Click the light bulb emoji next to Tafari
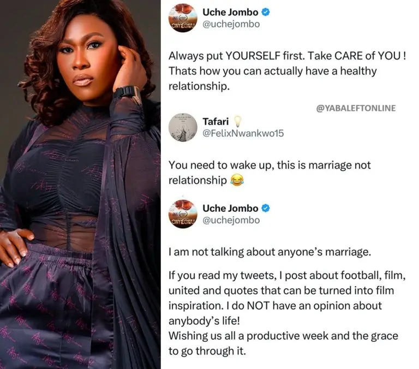Screen dimensions: 419x369 237,122
